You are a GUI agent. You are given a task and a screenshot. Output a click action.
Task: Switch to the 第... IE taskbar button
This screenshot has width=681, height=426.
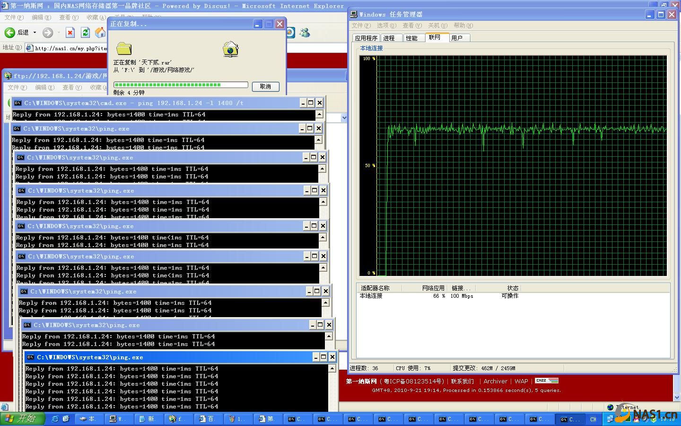pyautogui.click(x=267, y=419)
